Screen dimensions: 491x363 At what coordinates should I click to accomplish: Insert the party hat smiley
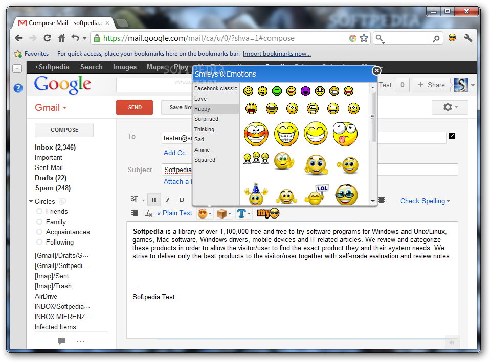coord(256,194)
